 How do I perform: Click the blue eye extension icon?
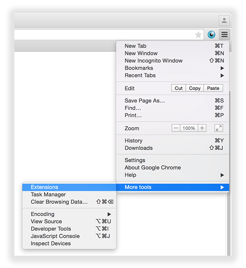pos(211,35)
